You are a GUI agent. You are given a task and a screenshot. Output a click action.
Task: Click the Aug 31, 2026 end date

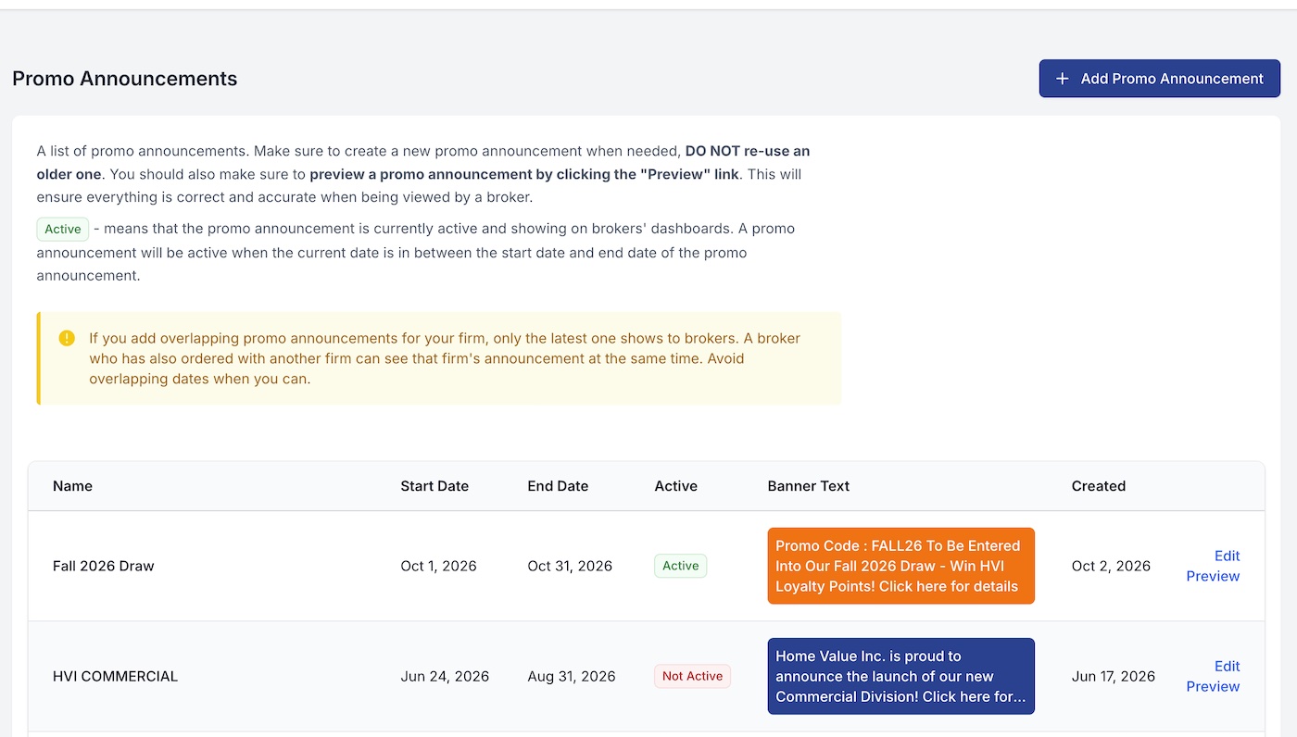point(572,676)
